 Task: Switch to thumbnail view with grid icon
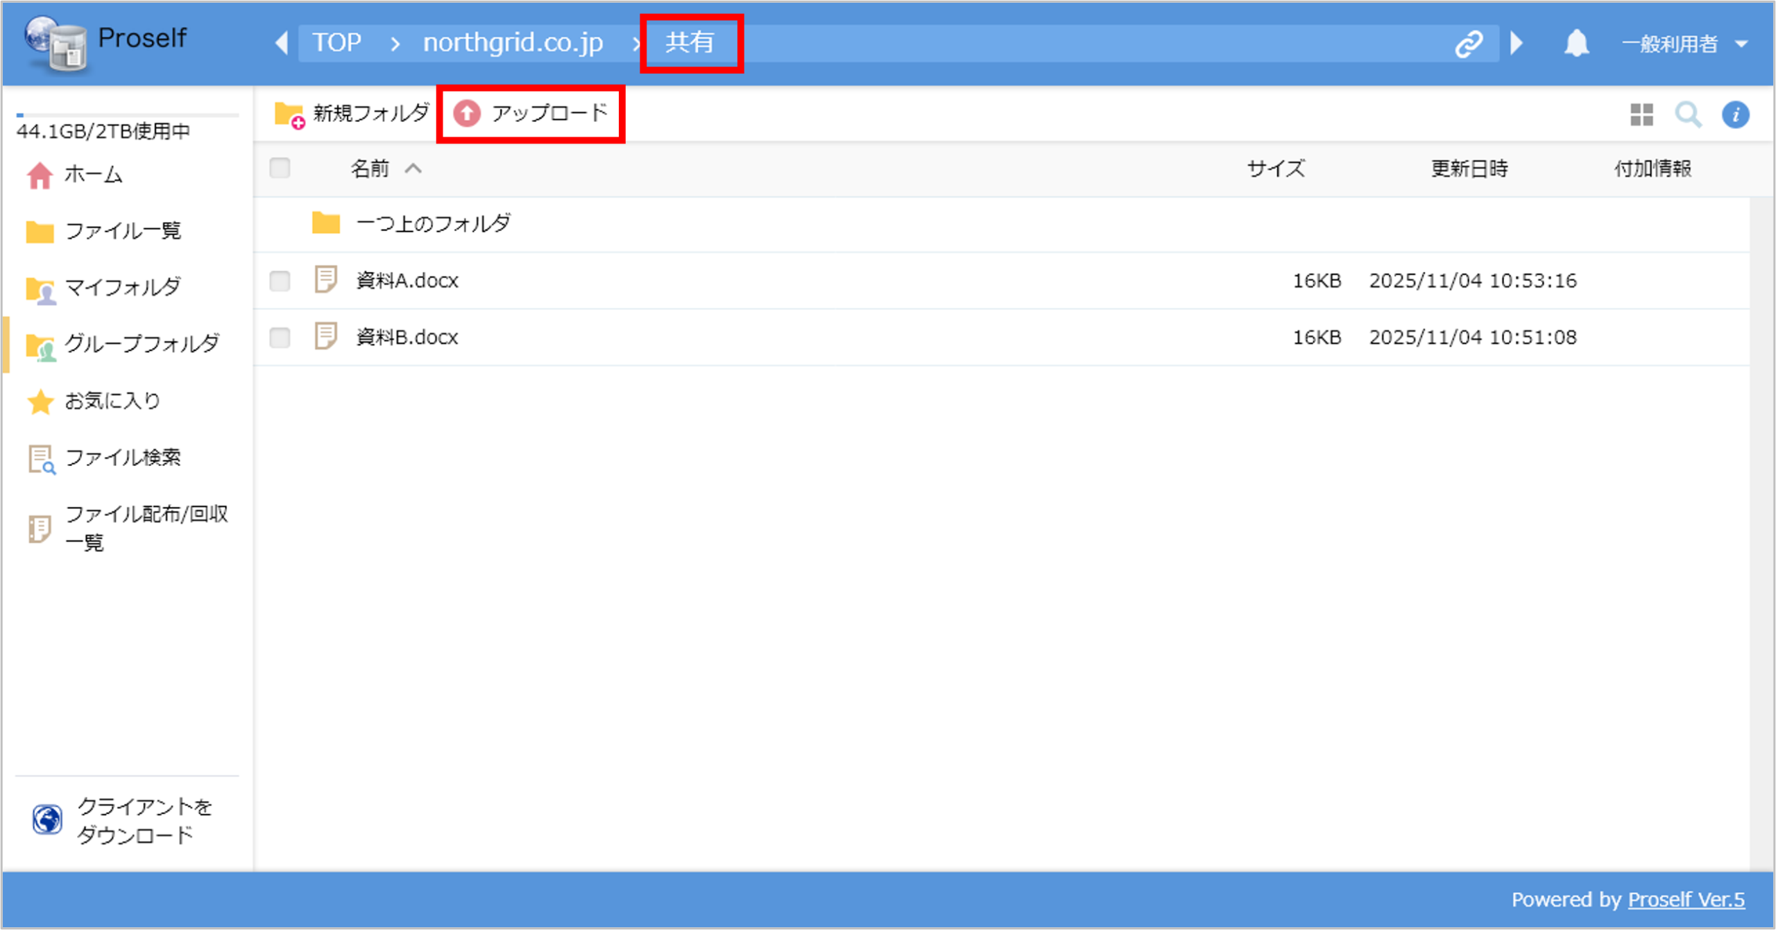coord(1641,115)
